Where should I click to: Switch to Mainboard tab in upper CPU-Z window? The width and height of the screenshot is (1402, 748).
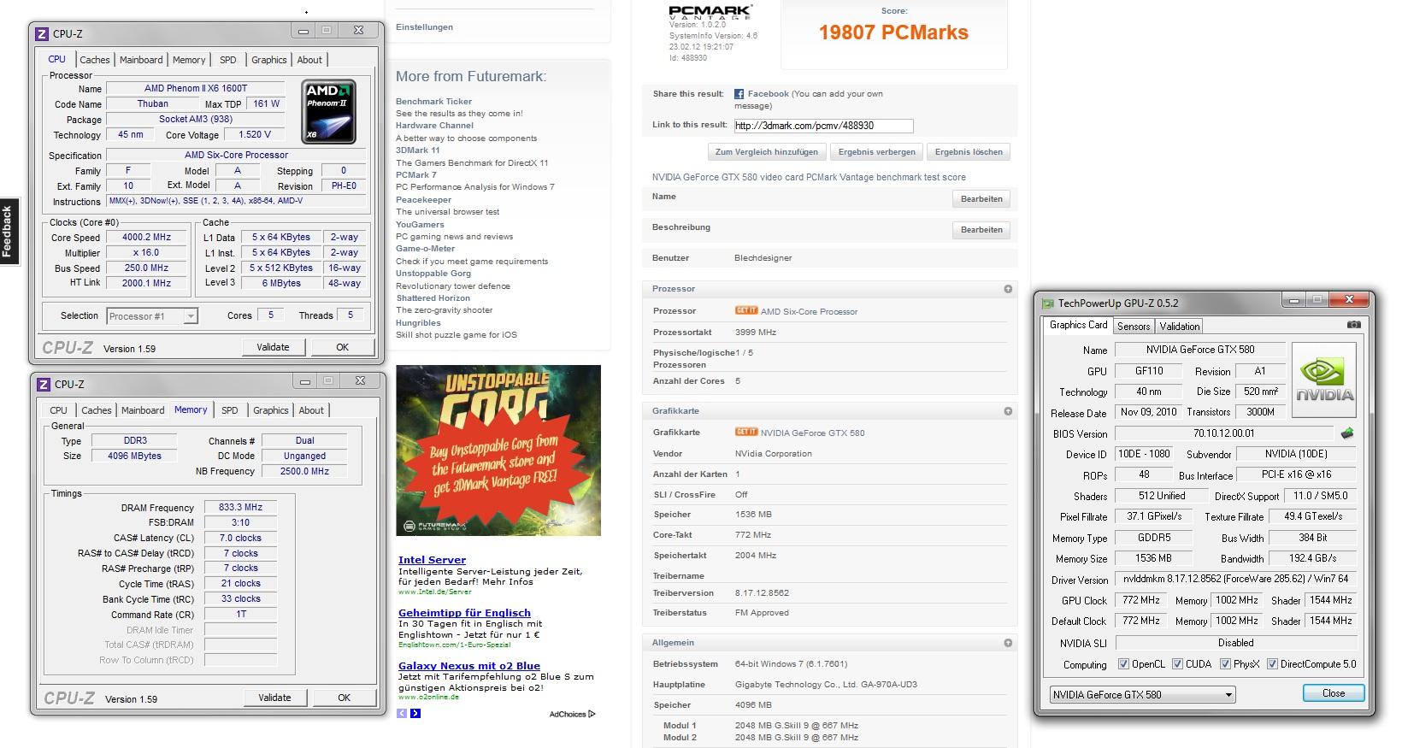tap(141, 60)
